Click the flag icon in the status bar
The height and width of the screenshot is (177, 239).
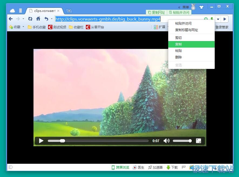184,167
